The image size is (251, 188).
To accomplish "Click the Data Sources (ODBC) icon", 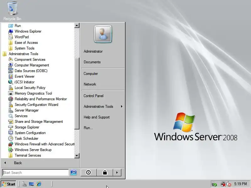I will (x=11, y=71).
